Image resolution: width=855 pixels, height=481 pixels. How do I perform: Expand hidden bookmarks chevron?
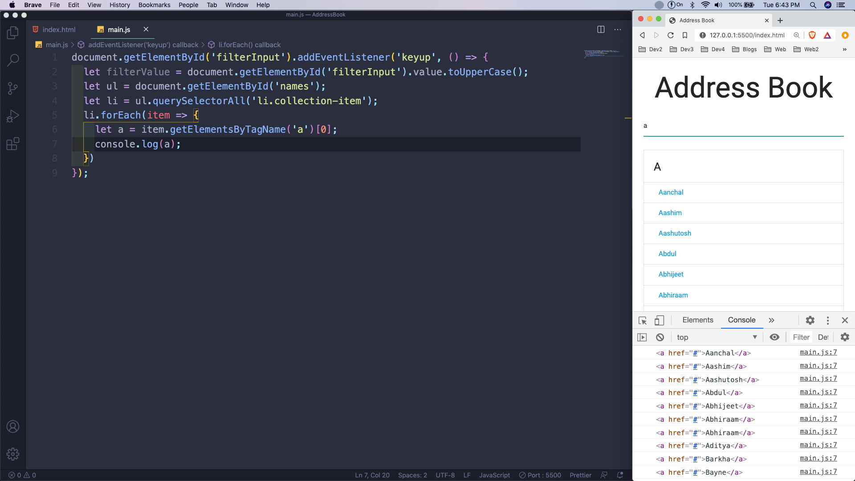click(x=844, y=49)
